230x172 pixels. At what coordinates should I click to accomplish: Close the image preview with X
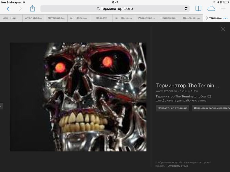(x=223, y=29)
